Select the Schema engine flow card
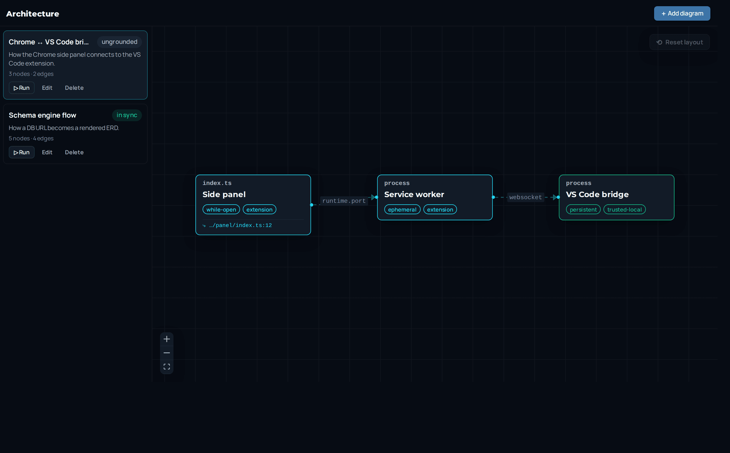 click(x=75, y=134)
